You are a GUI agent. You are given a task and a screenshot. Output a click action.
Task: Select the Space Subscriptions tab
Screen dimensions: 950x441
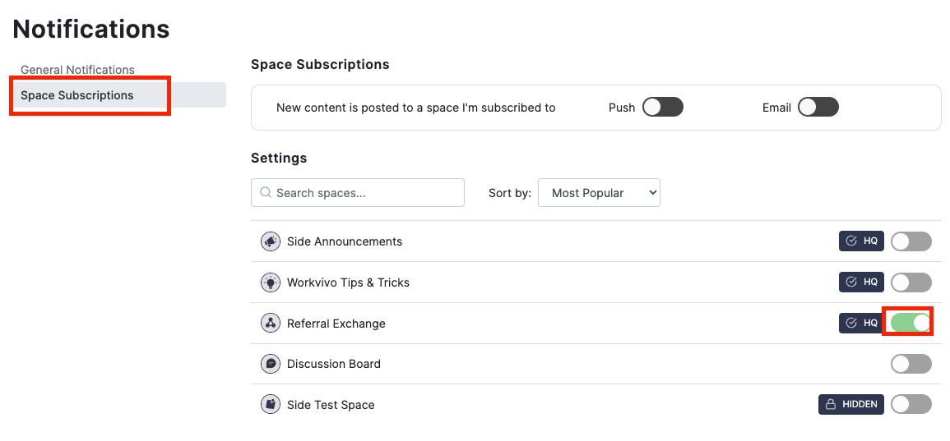[119, 95]
